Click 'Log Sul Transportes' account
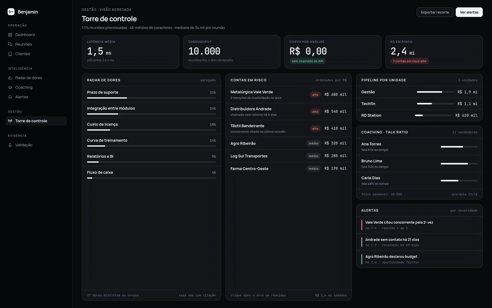This screenshot has height=308, width=492. 288,156
